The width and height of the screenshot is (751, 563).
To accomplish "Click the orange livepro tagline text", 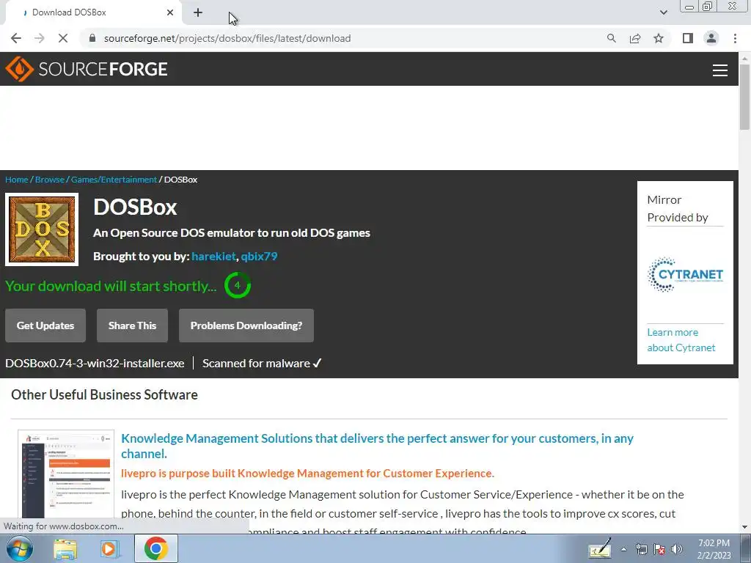I will click(x=307, y=473).
